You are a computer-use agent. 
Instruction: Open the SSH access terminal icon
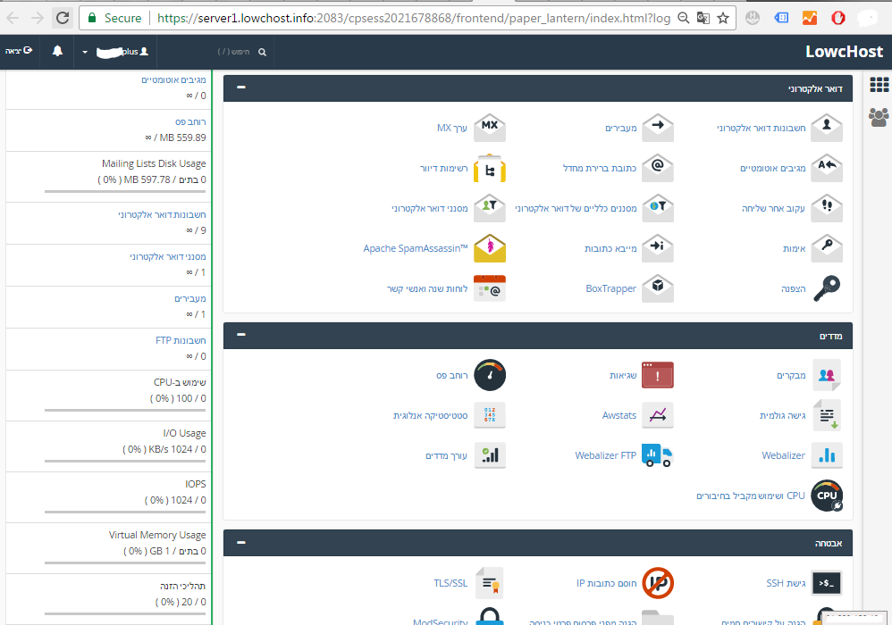826,583
